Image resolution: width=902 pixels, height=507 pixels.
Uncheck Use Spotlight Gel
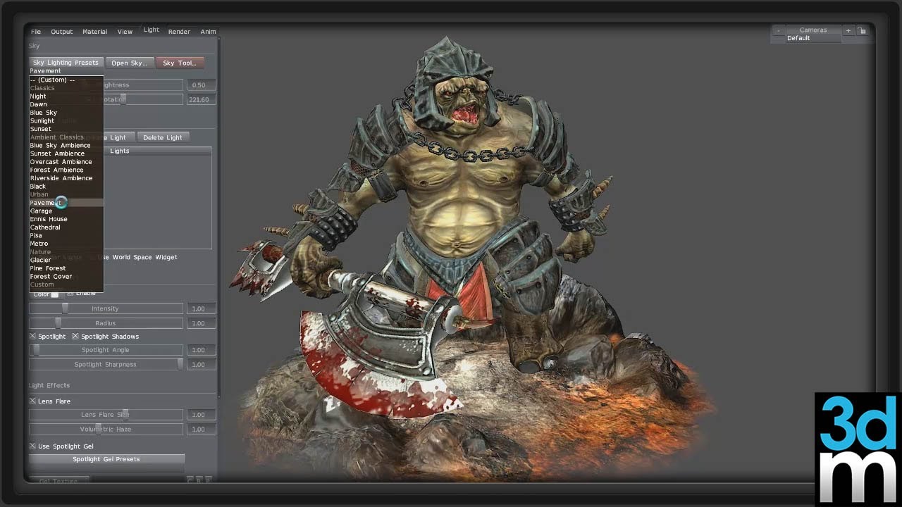point(32,446)
